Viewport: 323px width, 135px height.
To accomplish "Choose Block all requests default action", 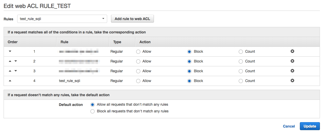I will click(93, 111).
